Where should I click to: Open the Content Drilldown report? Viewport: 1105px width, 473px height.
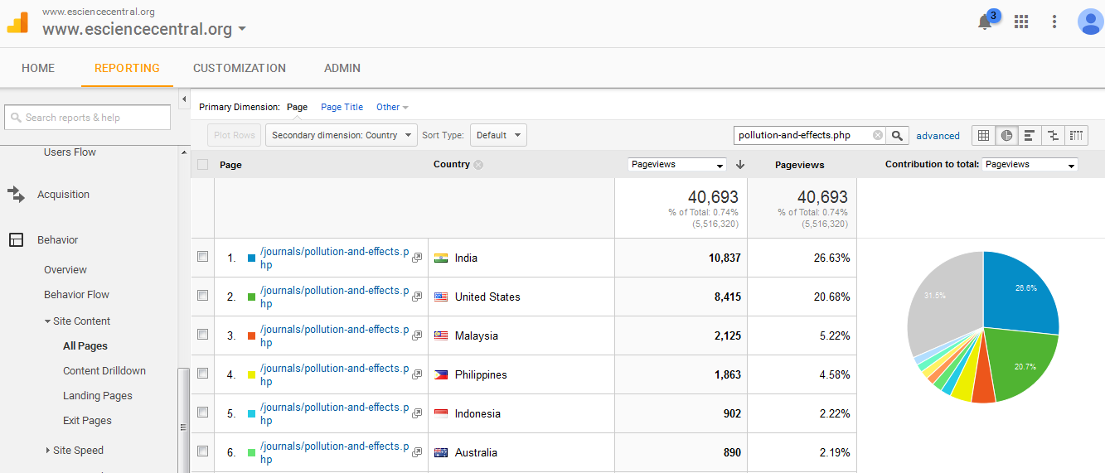[104, 371]
